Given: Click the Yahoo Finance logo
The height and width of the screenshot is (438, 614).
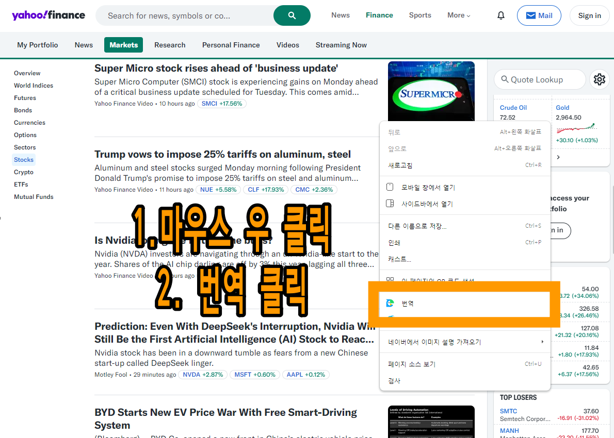Looking at the screenshot, I should click(x=49, y=15).
